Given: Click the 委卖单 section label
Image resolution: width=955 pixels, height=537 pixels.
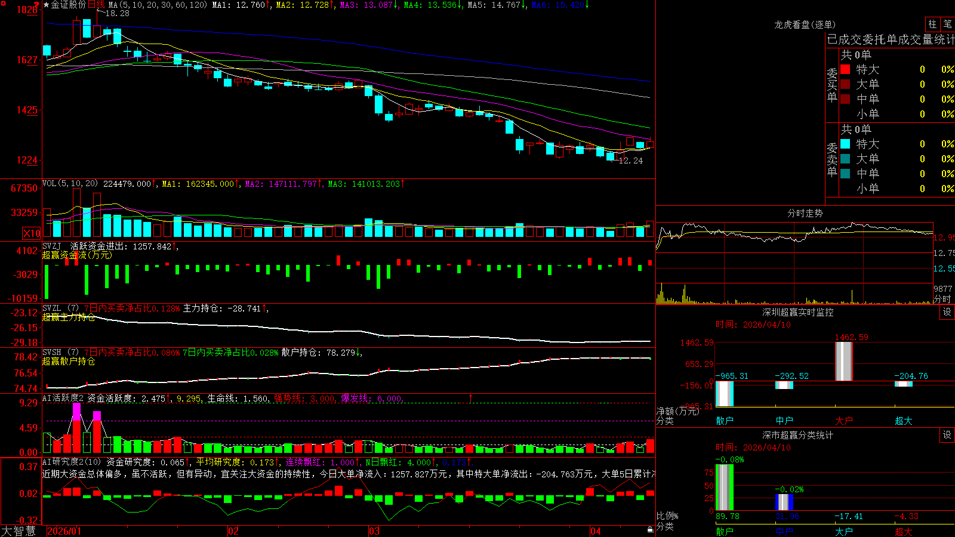Looking at the screenshot, I should tap(832, 159).
